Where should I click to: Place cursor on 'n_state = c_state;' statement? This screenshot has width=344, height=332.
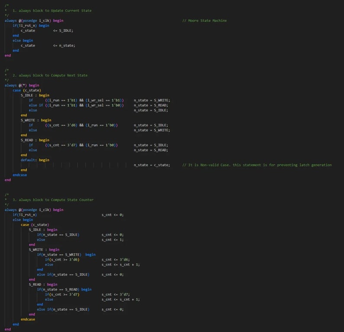pyautogui.click(x=152, y=165)
